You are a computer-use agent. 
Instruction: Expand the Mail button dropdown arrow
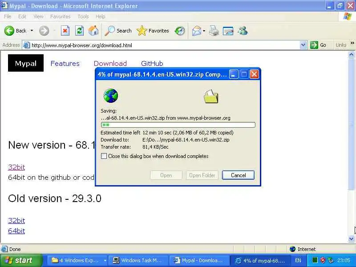[204, 31]
